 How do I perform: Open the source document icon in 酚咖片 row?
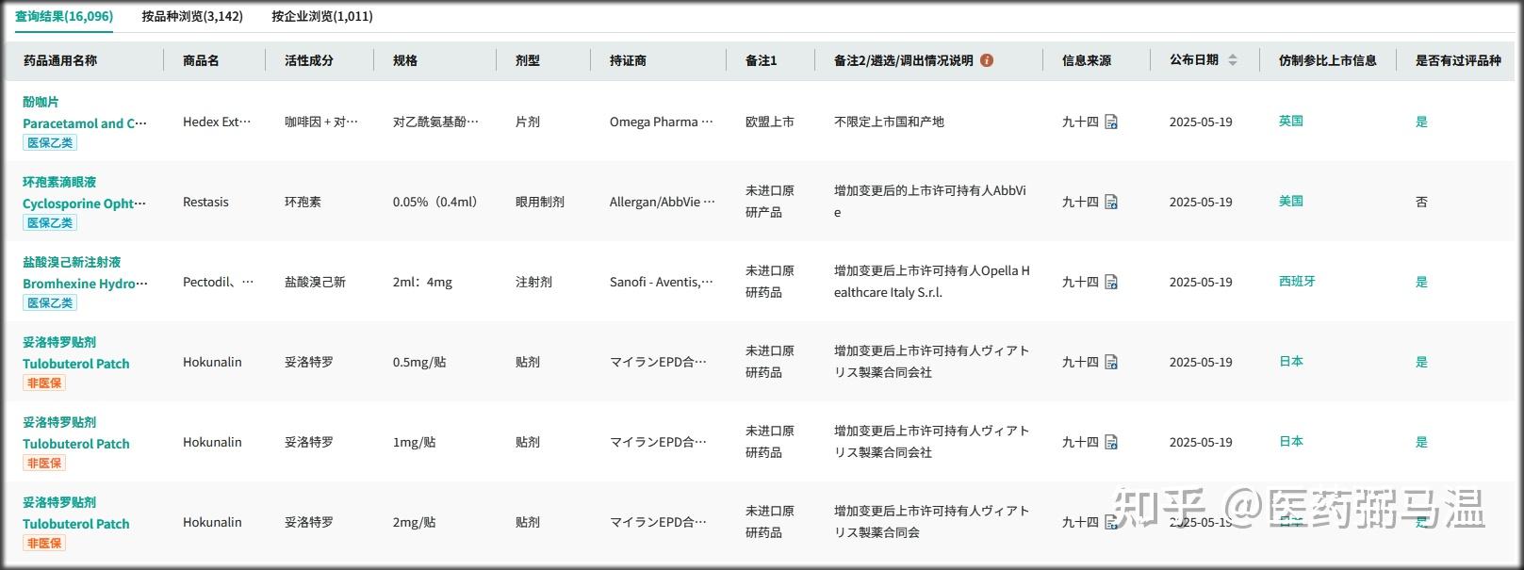pos(1111,122)
